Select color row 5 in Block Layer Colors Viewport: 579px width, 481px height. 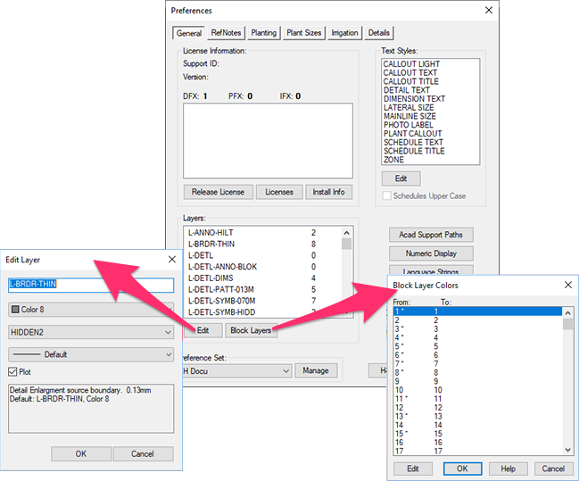pyautogui.click(x=478, y=346)
